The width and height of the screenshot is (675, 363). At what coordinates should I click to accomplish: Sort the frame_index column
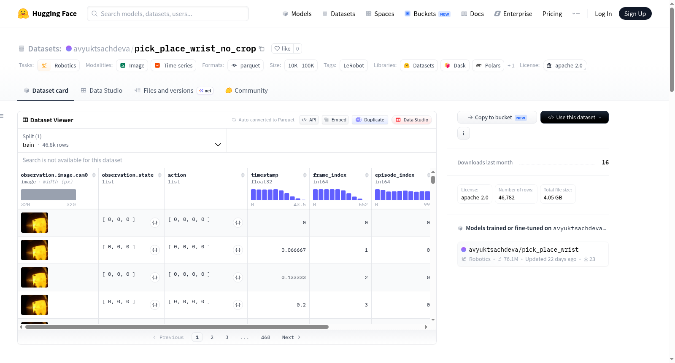coord(367,175)
